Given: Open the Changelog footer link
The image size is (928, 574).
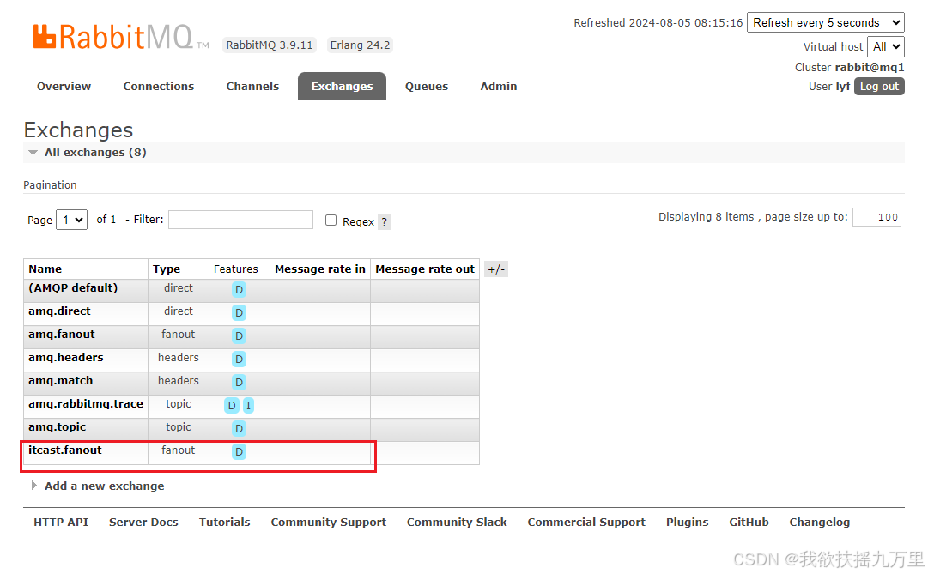Looking at the screenshot, I should (x=819, y=523).
